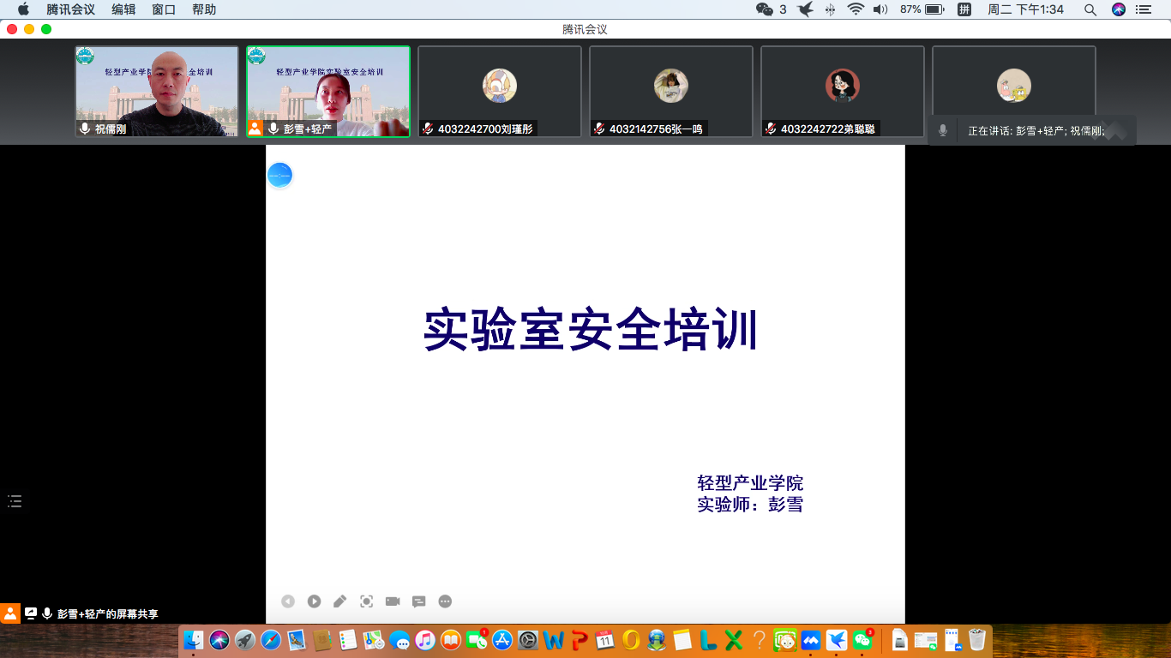Click the zoom focus frame icon
The image size is (1171, 658).
tap(367, 601)
